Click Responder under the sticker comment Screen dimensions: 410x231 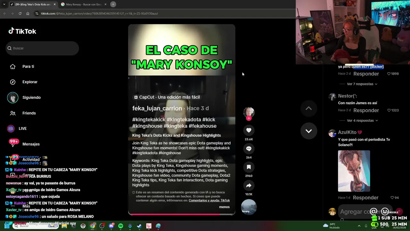pos(366,74)
